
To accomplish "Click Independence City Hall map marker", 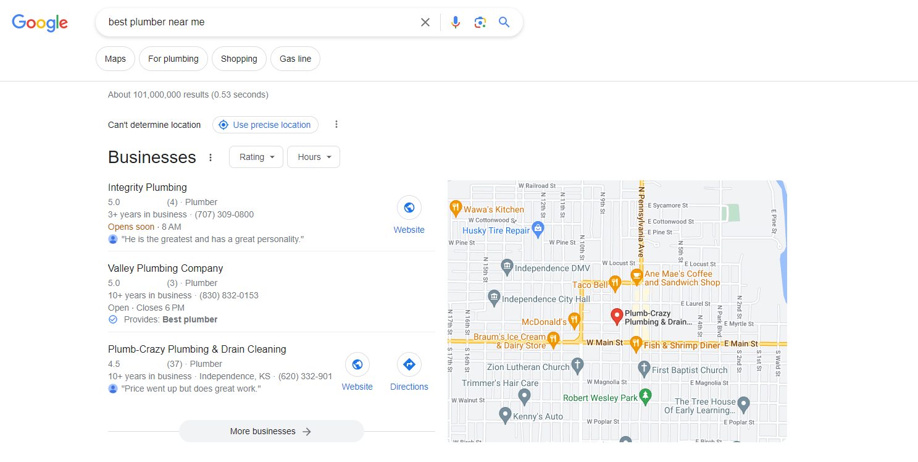I will click(x=494, y=298).
